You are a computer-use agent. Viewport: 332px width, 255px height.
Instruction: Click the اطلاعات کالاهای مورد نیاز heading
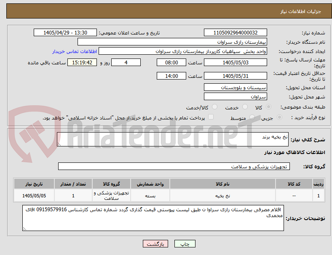295,152
